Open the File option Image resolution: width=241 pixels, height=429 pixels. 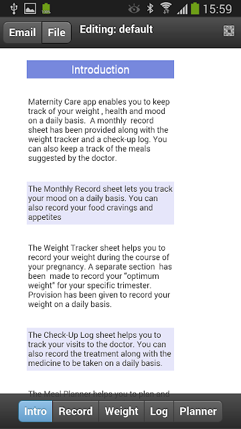[x=56, y=33]
